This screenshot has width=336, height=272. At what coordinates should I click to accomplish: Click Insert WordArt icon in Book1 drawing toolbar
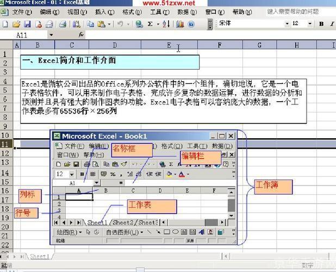[x=201, y=232]
